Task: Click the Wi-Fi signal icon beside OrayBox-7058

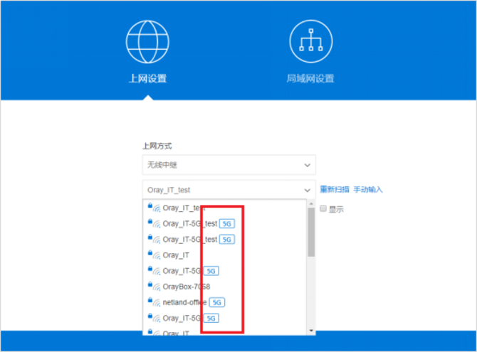Action: [x=157, y=287]
